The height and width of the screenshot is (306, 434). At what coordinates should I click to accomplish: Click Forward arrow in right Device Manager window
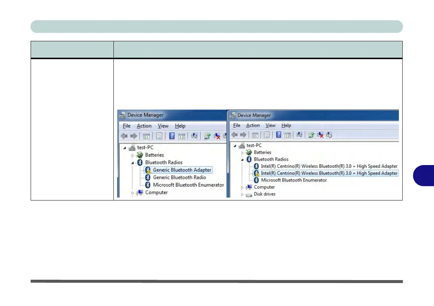point(243,135)
